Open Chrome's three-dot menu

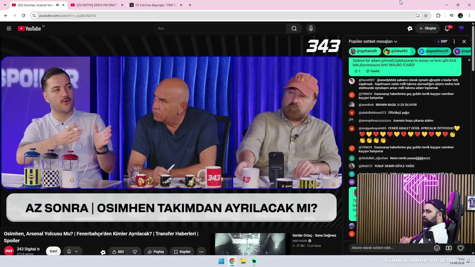(x=469, y=16)
